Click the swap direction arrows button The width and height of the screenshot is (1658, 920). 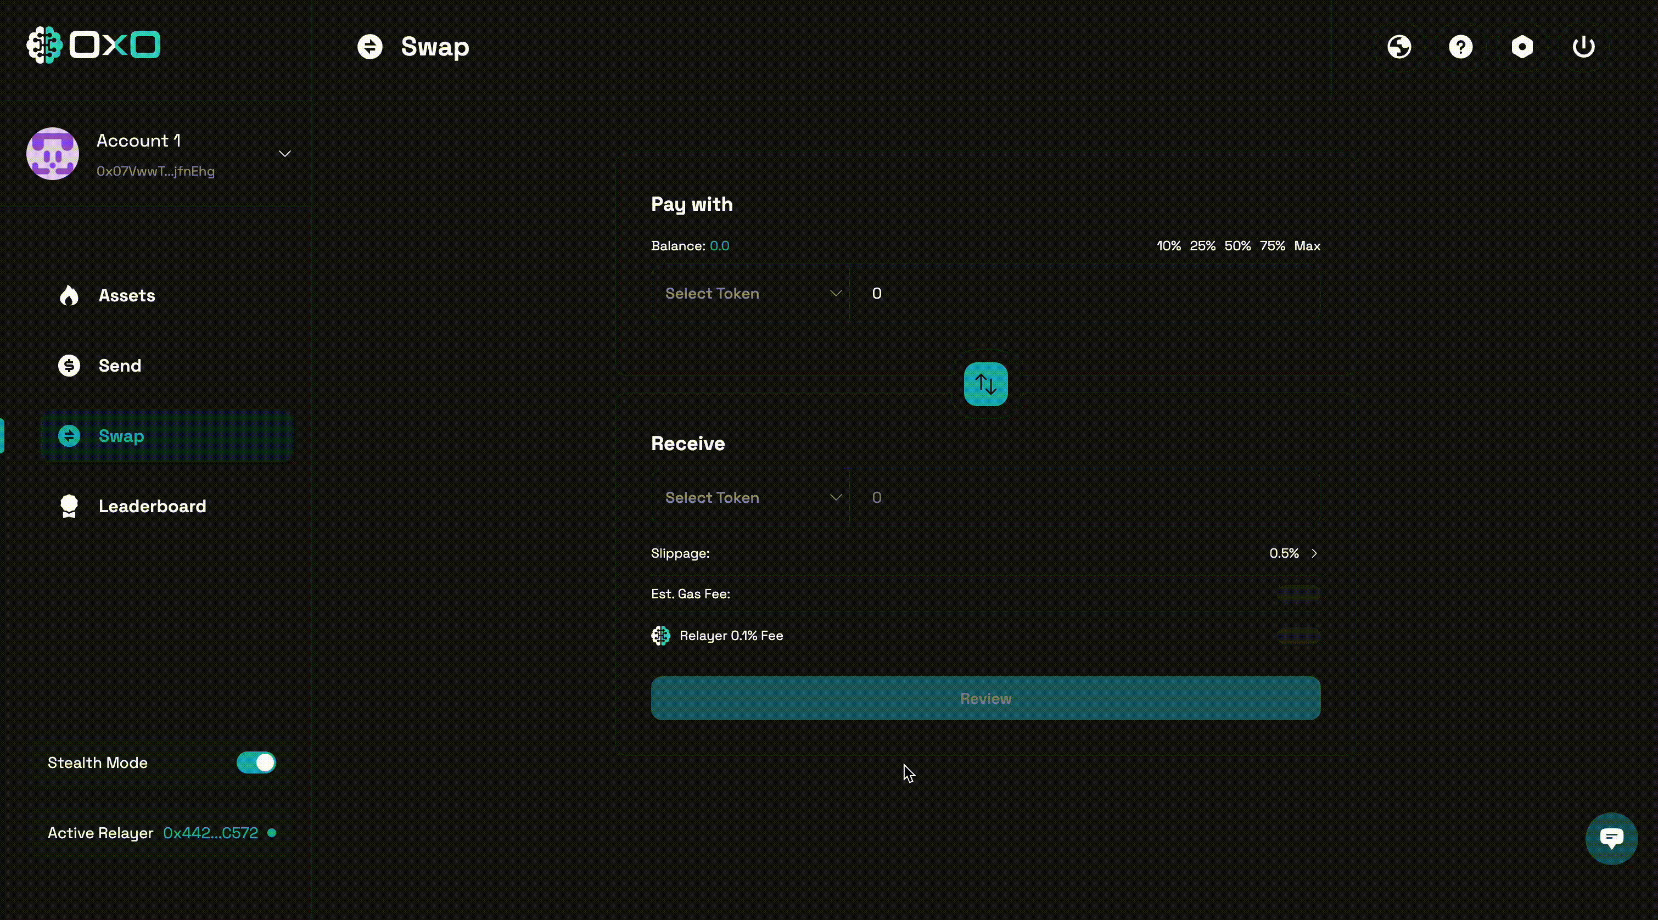(x=985, y=384)
